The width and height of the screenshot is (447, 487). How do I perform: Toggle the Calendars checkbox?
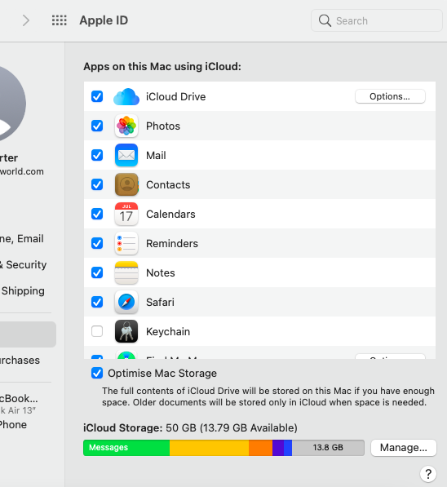97,214
